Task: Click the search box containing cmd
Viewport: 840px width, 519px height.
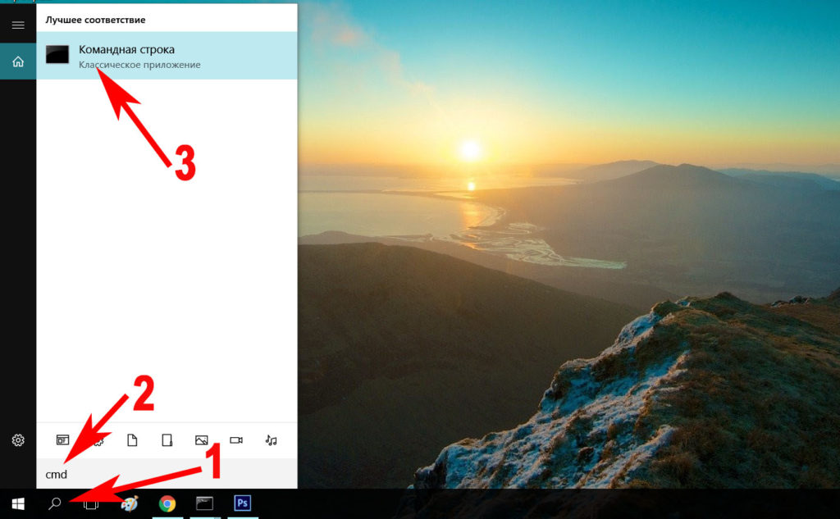Action: pyautogui.click(x=164, y=475)
